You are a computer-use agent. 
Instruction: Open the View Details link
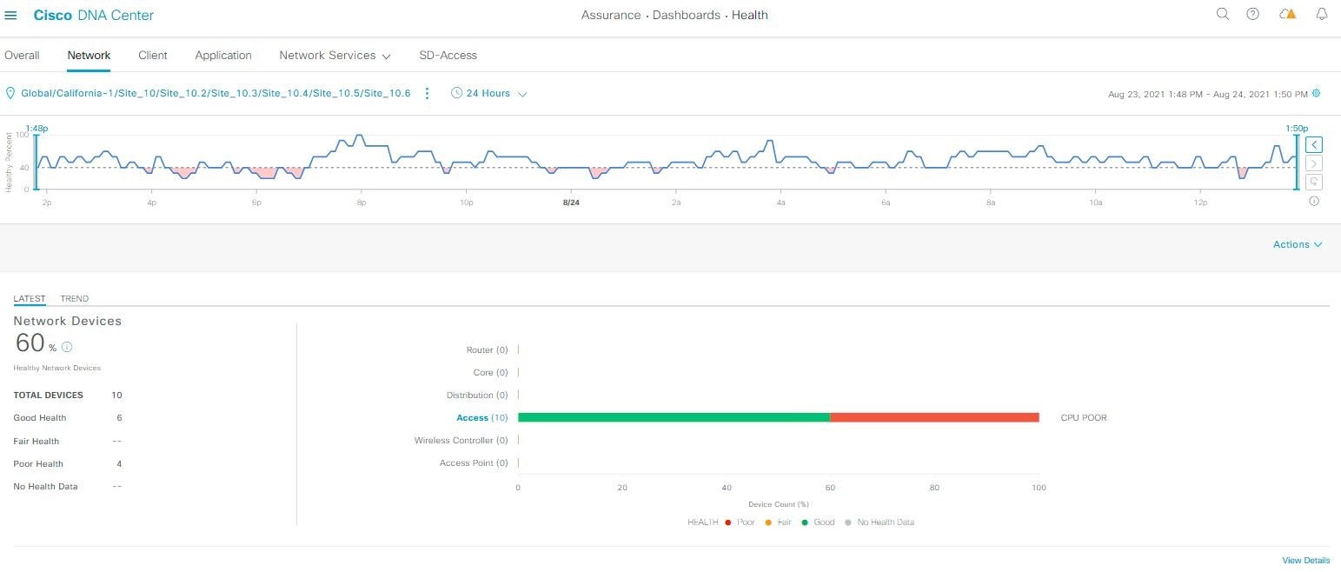[1305, 561]
